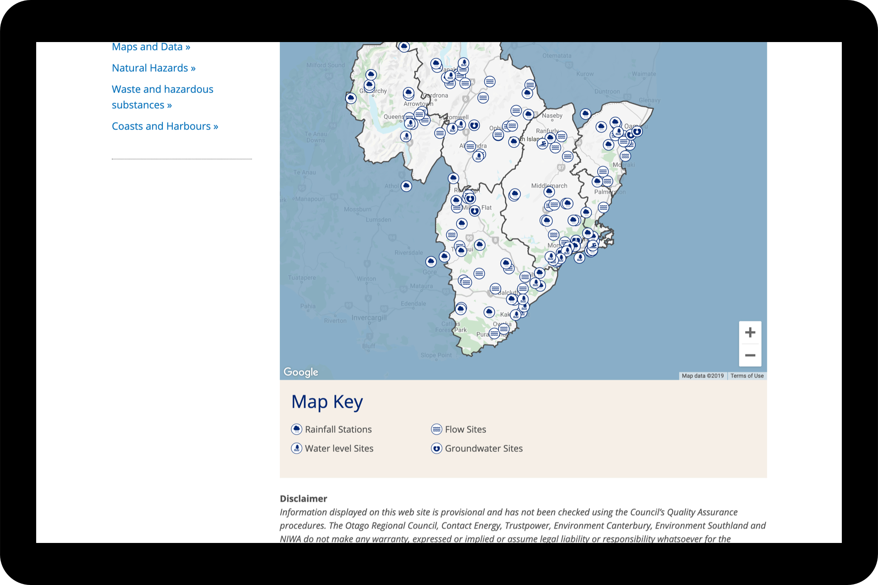Click the Water level Sites legend icon

(297, 448)
